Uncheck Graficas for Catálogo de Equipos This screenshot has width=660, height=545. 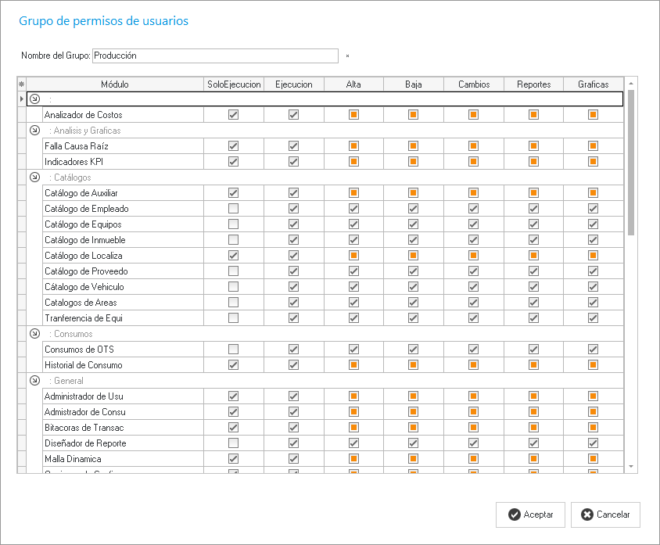593,224
